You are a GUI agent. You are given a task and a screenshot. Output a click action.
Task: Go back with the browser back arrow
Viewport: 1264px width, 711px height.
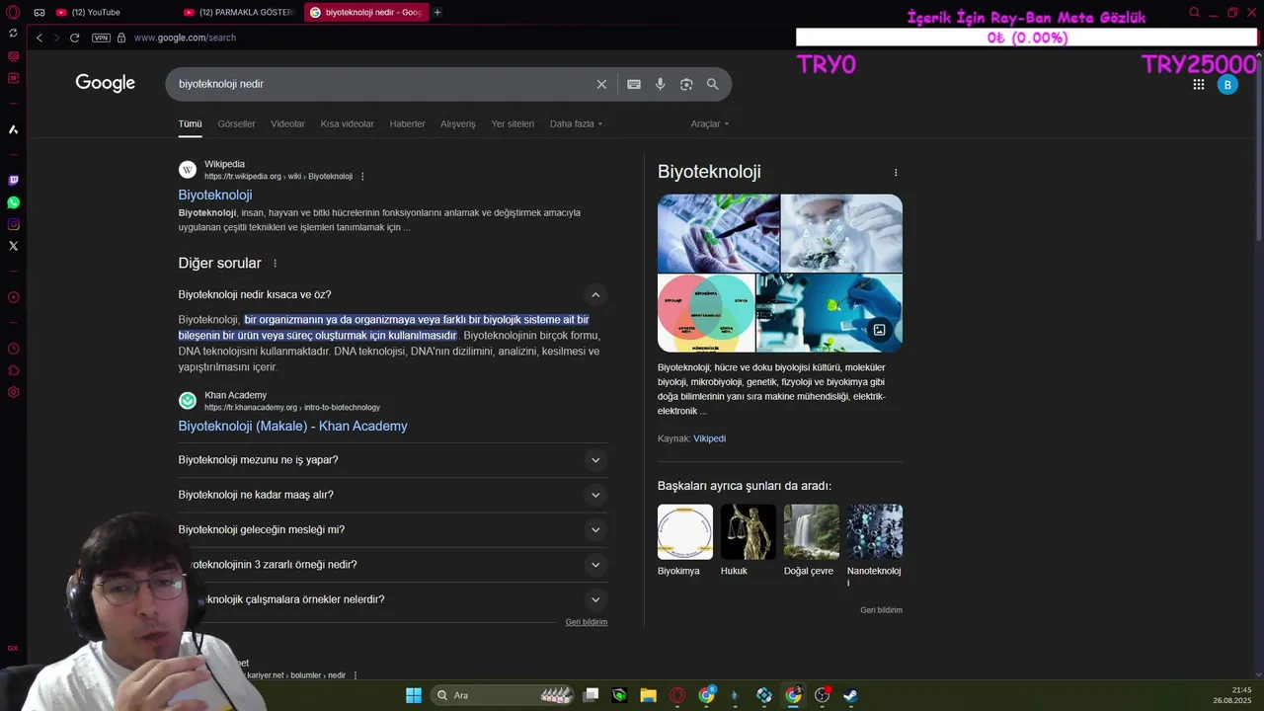39,38
